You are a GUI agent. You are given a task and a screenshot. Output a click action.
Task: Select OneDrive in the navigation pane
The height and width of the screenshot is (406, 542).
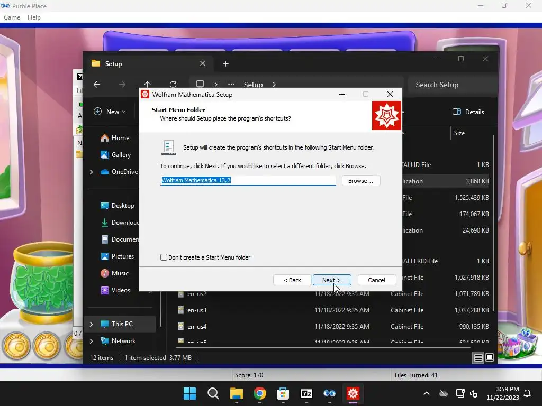pos(119,172)
